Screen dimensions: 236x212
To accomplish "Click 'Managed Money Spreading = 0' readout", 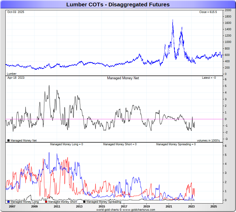I will click(x=176, y=144).
